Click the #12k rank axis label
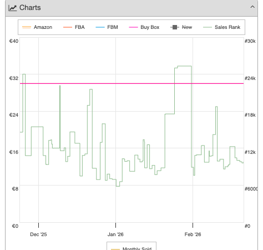The height and width of the screenshot is (250, 263). [x=250, y=152]
